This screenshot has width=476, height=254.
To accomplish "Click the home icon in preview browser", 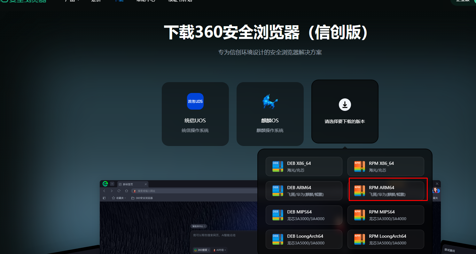I will click(x=127, y=191).
